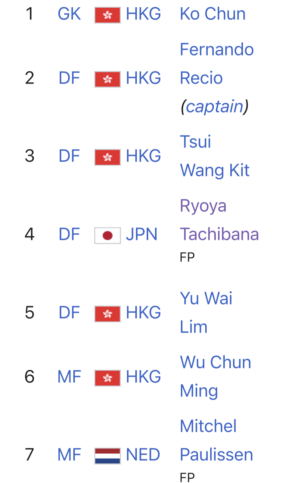Click the Hong Kong flag beside Yu Wai Lim
Viewport: 281px width, 483px height.
pos(107,314)
